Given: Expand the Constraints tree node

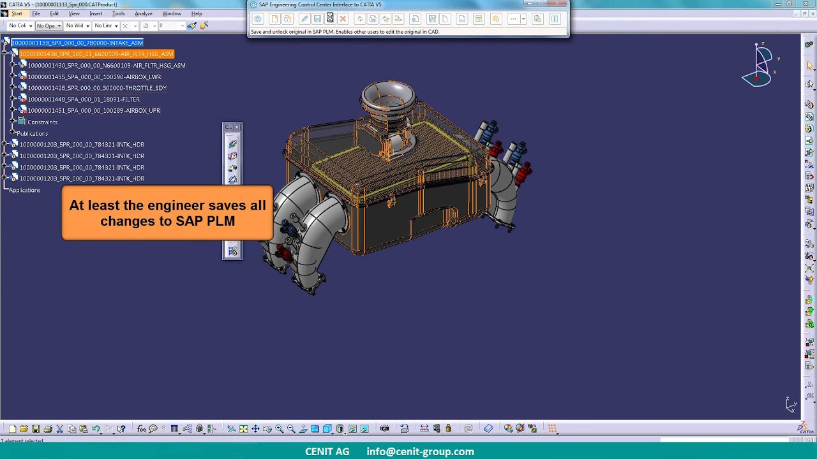Looking at the screenshot, I should pyautogui.click(x=13, y=122).
